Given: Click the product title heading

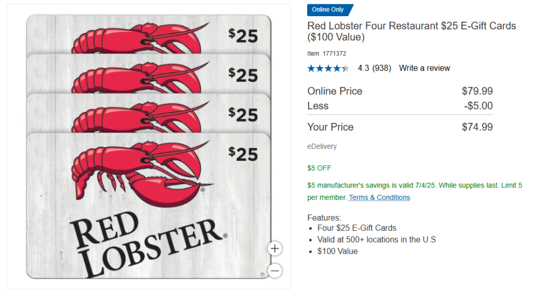Looking at the screenshot, I should pyautogui.click(x=411, y=31).
